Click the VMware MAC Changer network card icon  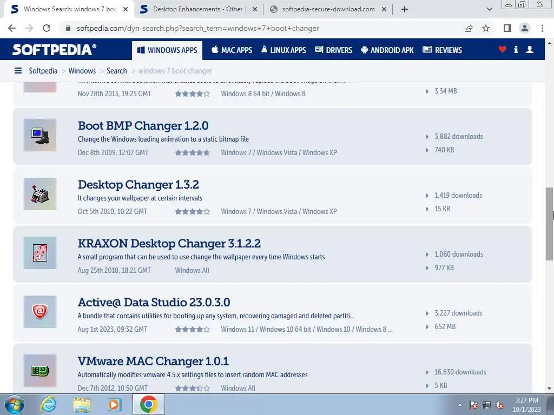[x=40, y=371]
